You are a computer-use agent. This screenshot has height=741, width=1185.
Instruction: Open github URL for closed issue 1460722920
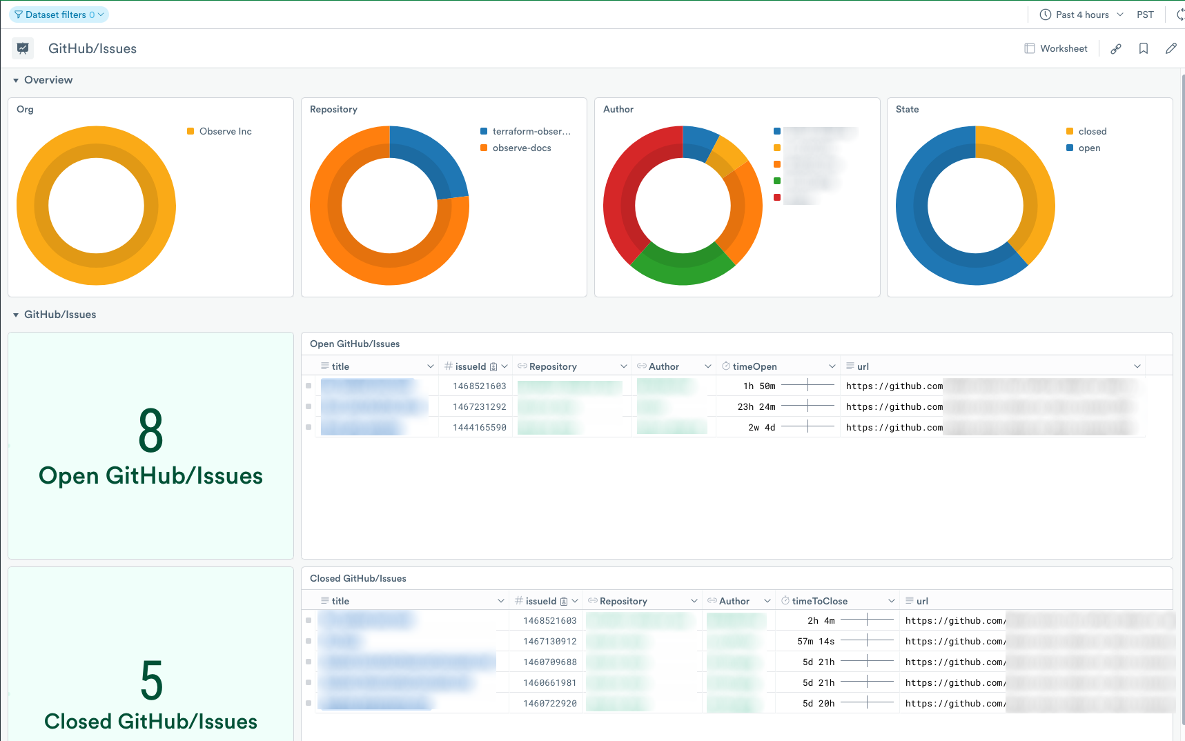pyautogui.click(x=956, y=704)
